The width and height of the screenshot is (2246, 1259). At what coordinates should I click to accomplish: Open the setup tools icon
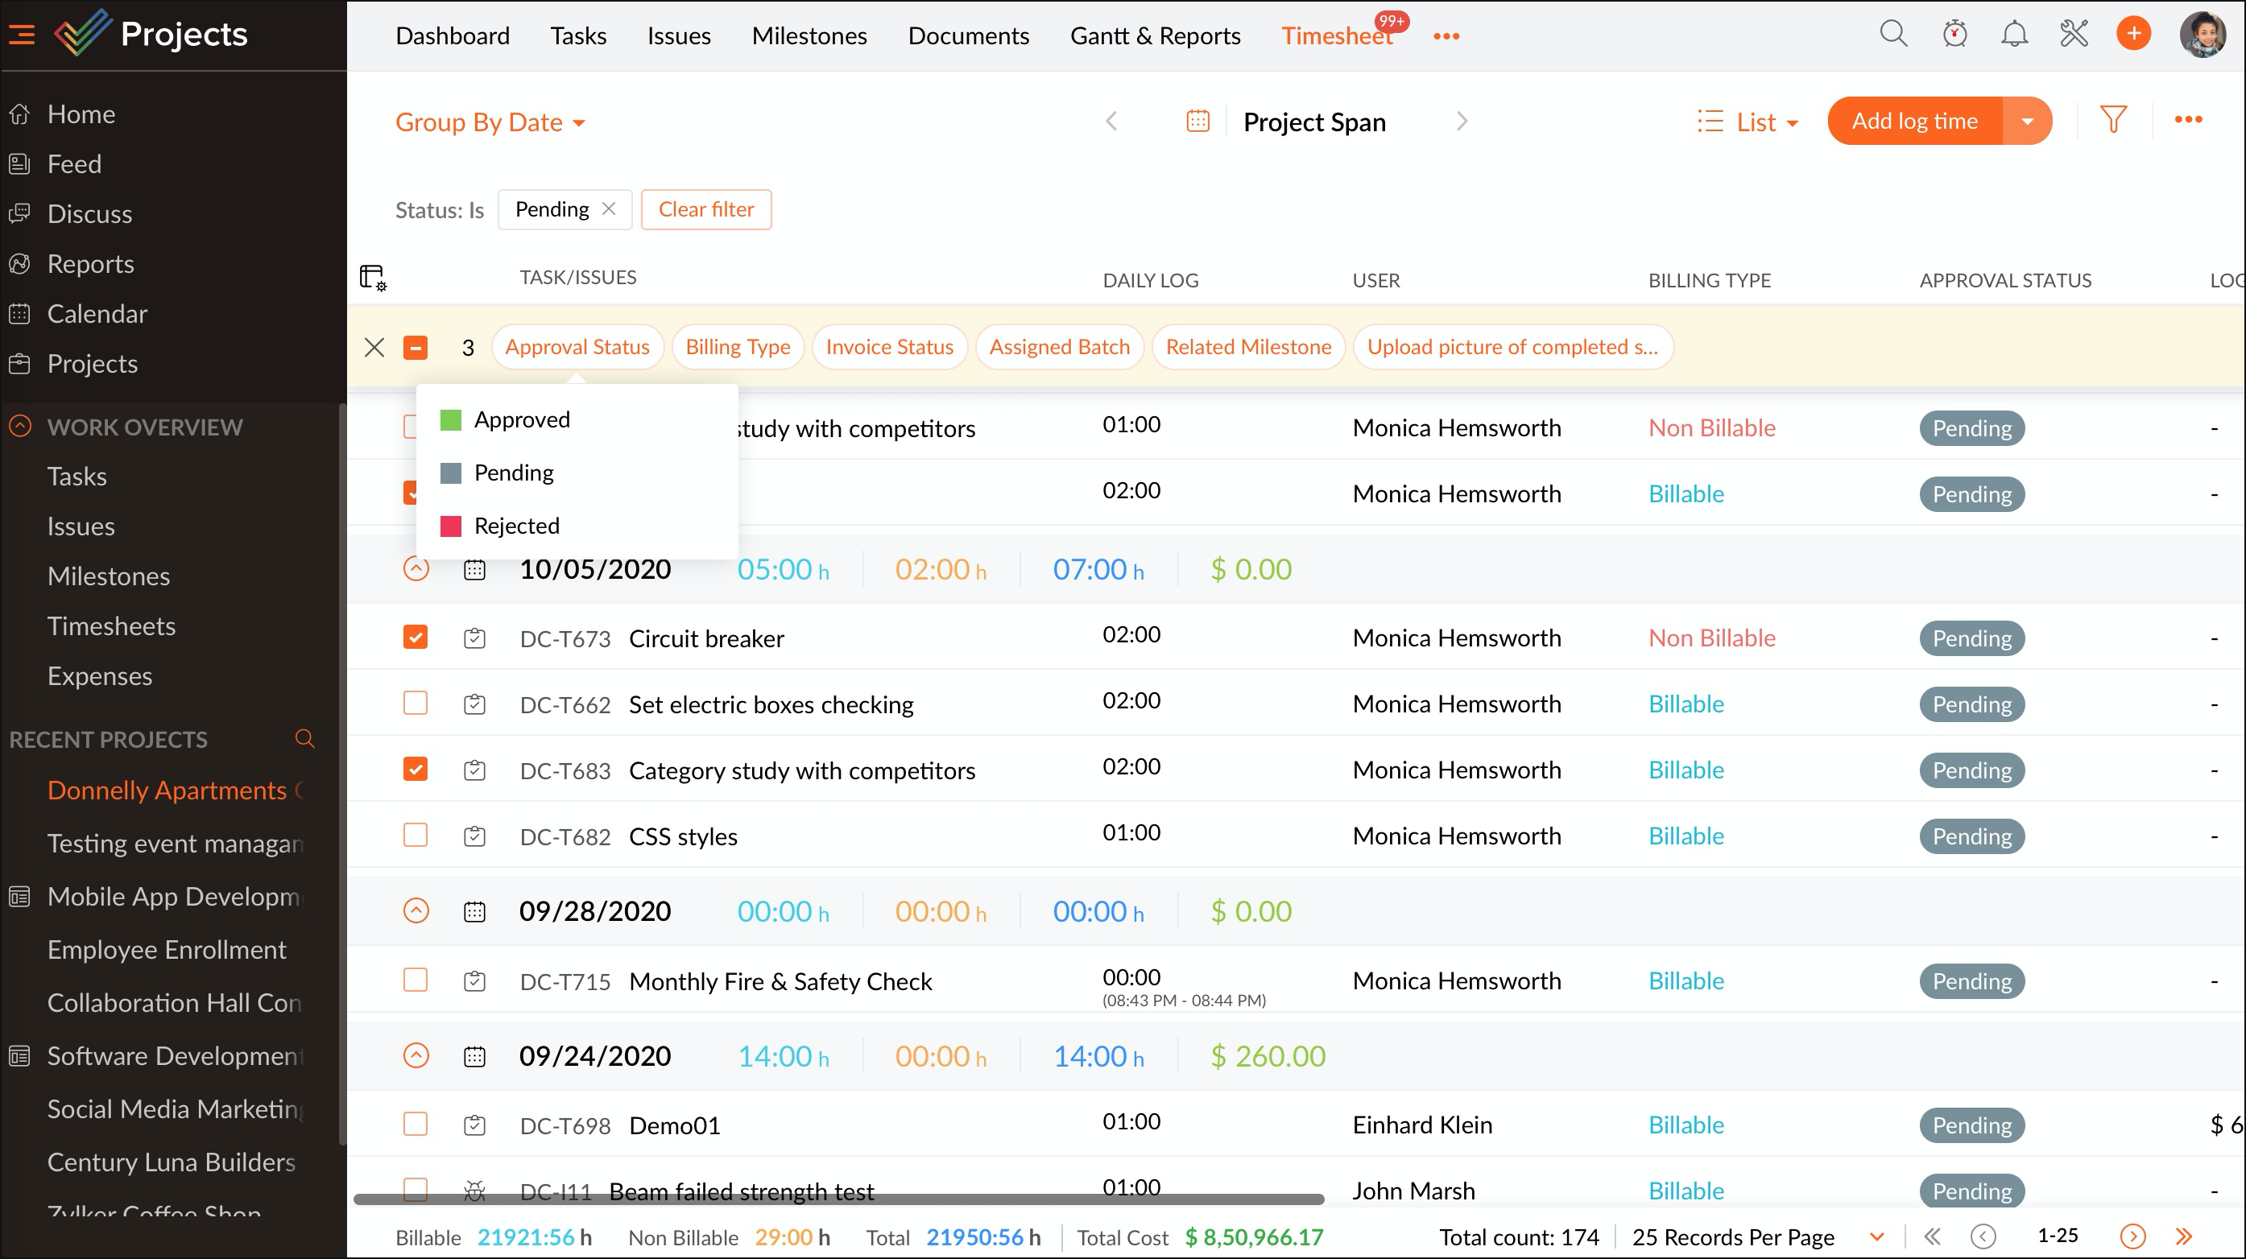pyautogui.click(x=2074, y=35)
